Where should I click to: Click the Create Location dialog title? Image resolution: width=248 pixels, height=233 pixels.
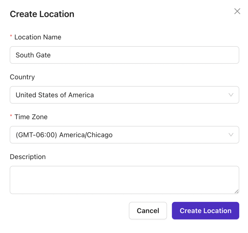(x=42, y=14)
